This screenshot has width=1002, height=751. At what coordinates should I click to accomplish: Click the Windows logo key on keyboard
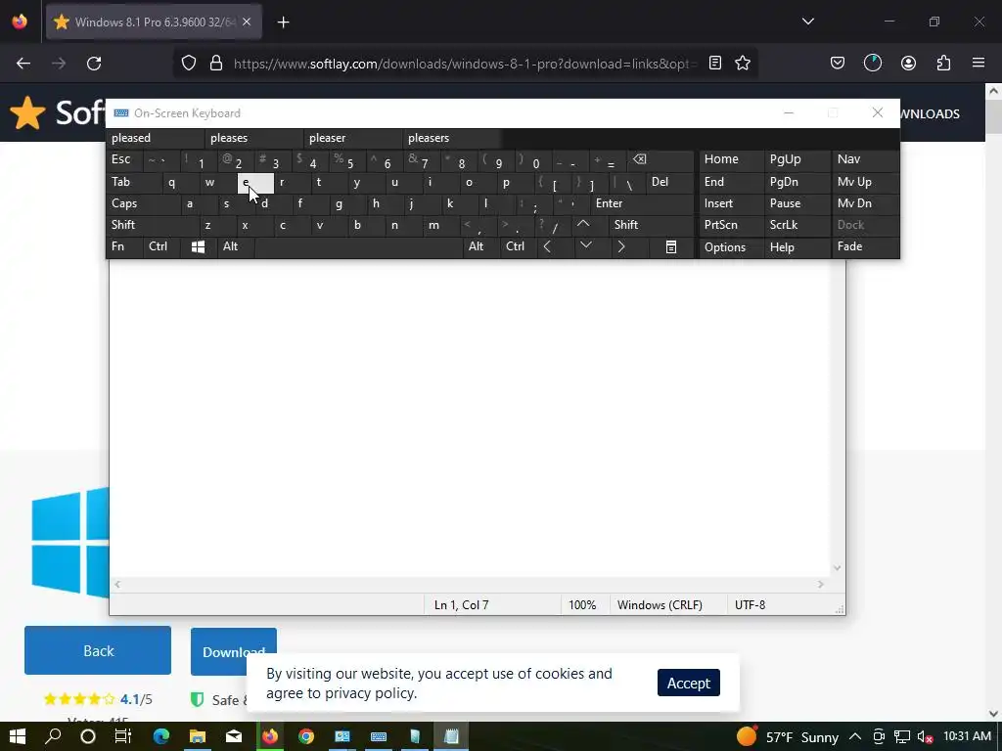click(198, 246)
